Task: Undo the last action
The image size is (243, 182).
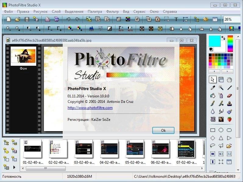Action: 68,19
